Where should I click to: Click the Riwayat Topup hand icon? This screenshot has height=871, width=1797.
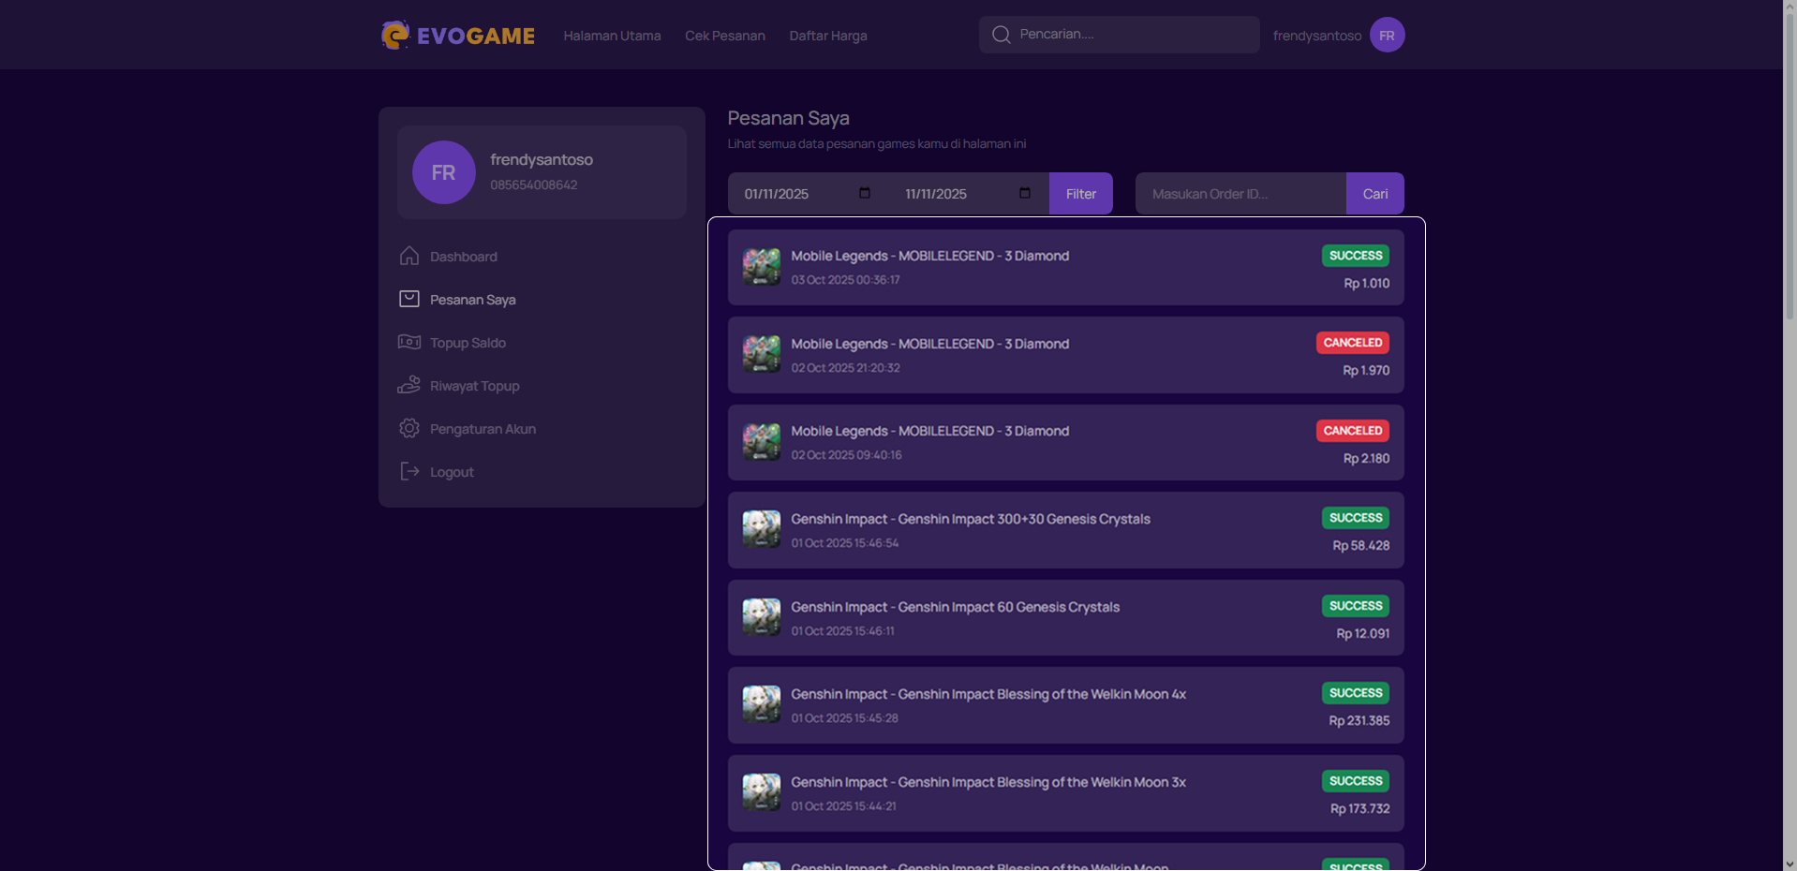(x=408, y=385)
